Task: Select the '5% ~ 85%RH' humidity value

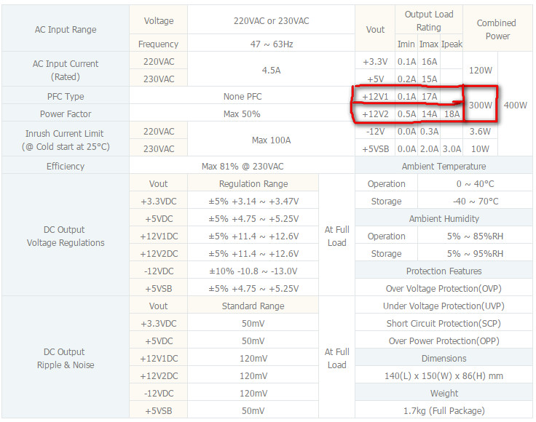Action: [475, 236]
